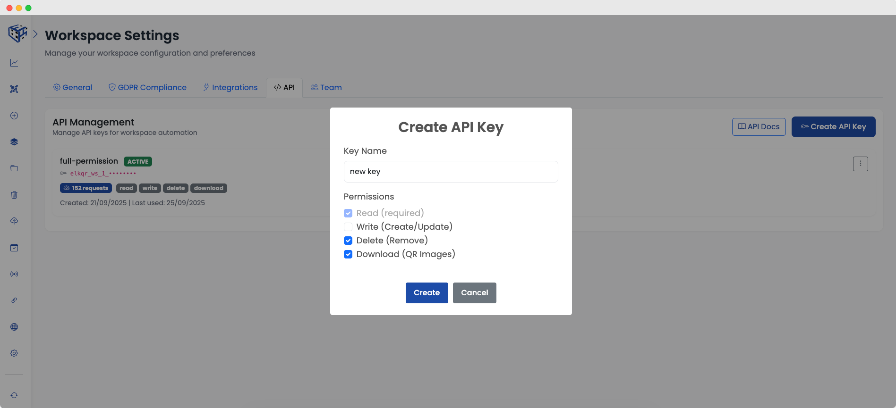The height and width of the screenshot is (408, 896).
Task: Click the refresh icon at sidebar bottom
Action: [14, 395]
